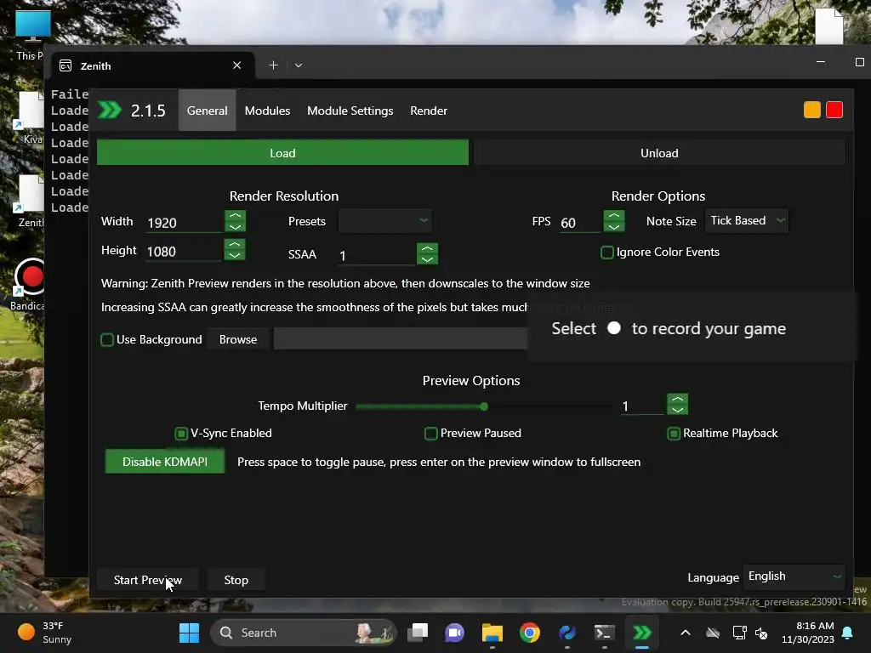Open the Module Settings tab

point(350,111)
